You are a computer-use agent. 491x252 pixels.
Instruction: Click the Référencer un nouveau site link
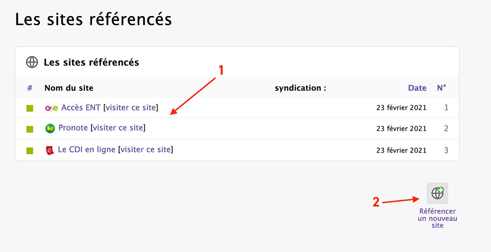pyautogui.click(x=437, y=218)
